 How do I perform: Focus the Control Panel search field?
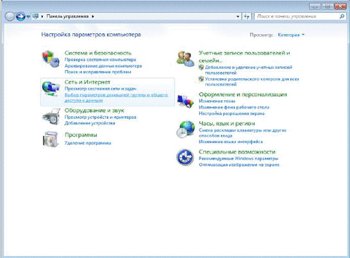(297, 16)
